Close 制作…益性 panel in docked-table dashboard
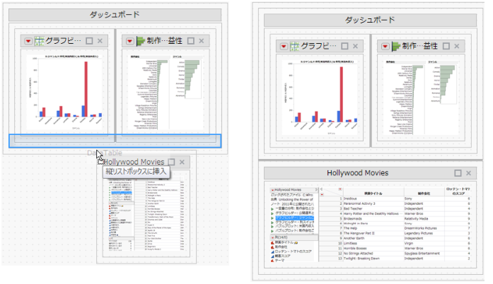493x284 pixels. click(457, 46)
